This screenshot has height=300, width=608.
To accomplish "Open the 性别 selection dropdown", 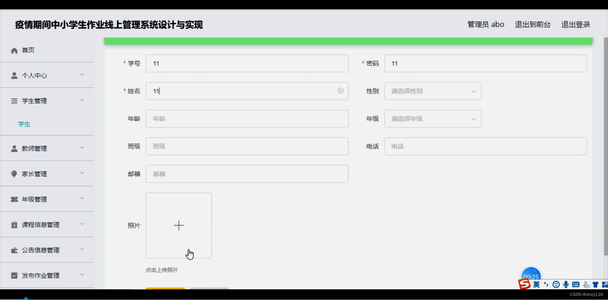I will point(433,91).
